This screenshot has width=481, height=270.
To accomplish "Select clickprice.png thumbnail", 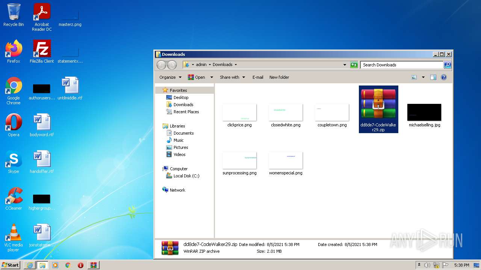I will [x=239, y=115].
